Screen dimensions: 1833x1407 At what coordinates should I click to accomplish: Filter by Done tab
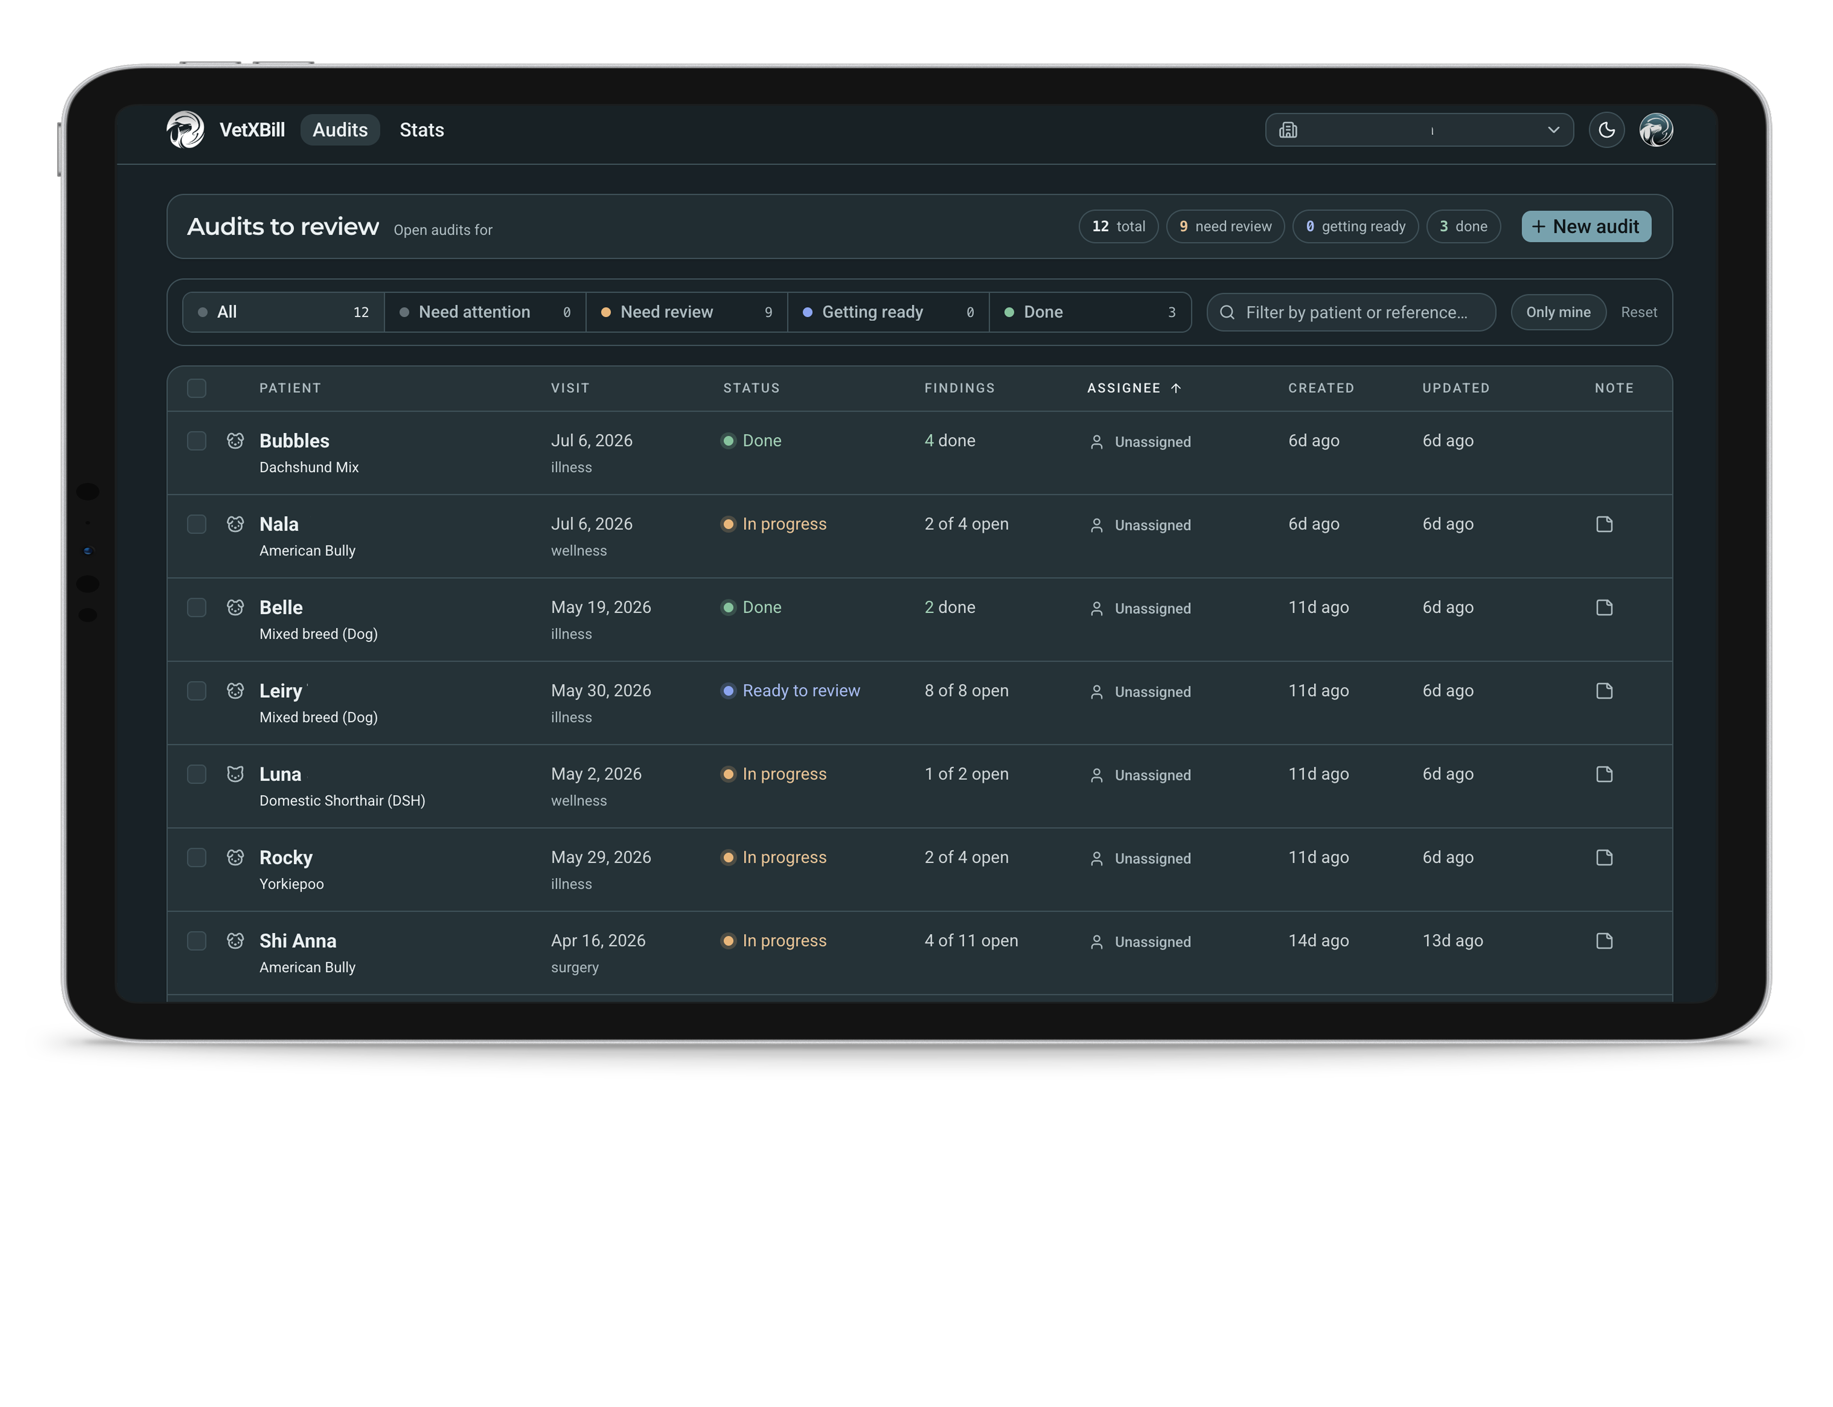click(x=1090, y=312)
